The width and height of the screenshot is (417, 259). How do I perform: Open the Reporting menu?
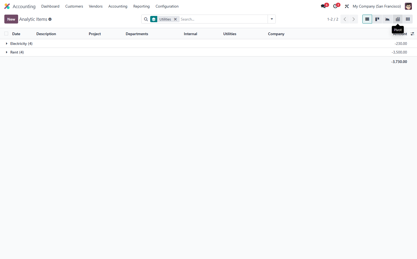[142, 6]
